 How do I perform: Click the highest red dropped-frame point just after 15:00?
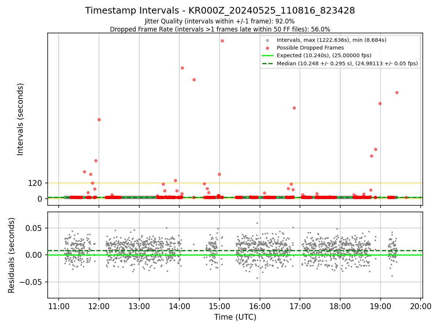click(x=222, y=41)
